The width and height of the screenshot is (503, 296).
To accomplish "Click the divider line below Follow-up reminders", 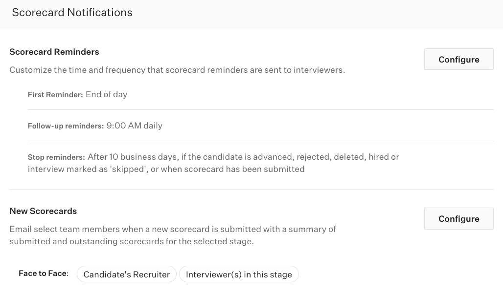I will [x=260, y=141].
